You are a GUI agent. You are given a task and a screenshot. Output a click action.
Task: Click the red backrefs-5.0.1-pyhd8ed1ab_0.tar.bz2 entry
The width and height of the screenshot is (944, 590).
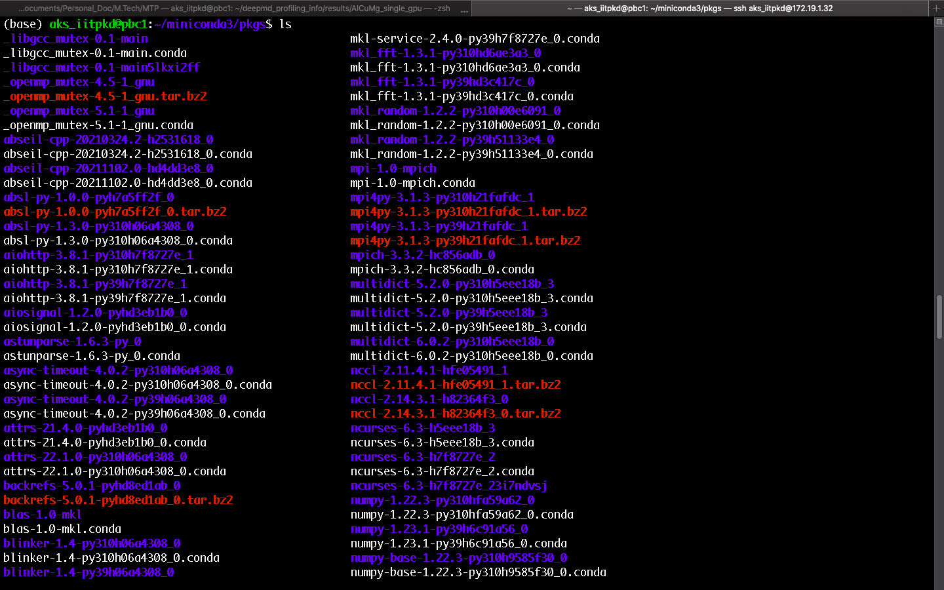coord(118,500)
